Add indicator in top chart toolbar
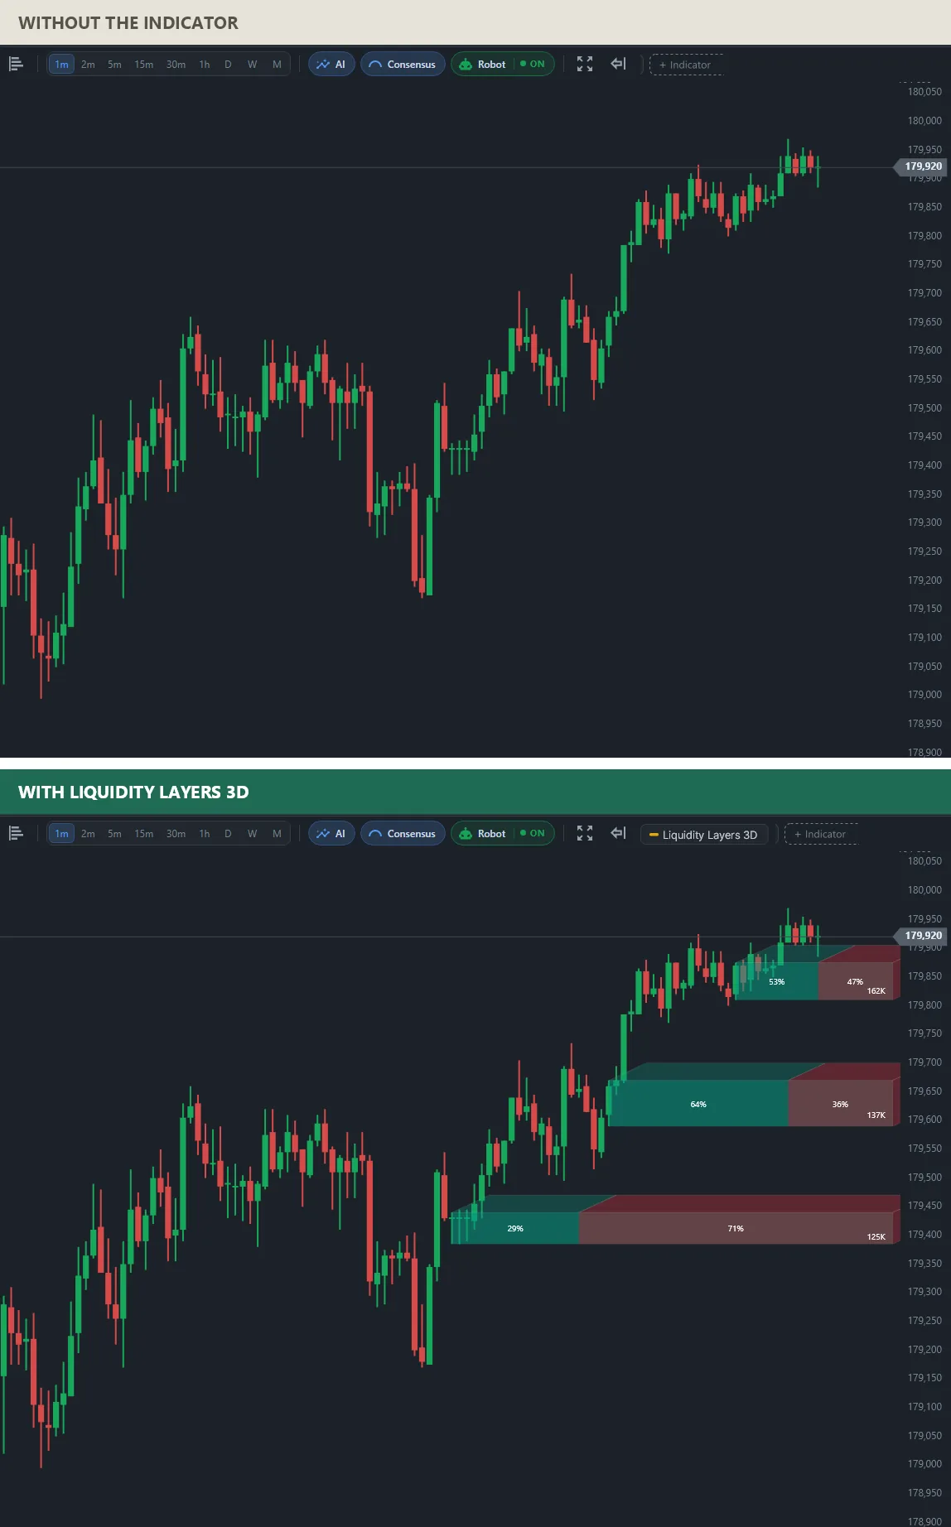Screen dimensions: 951x1527 [686, 65]
